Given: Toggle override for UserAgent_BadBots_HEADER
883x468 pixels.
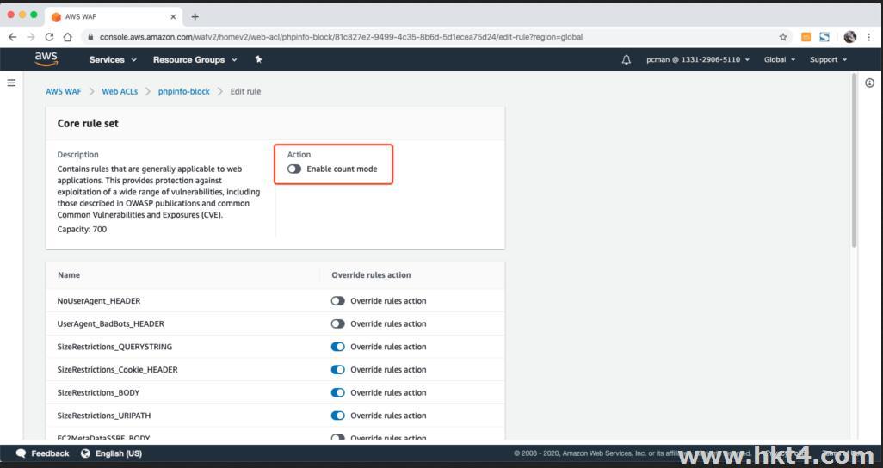Looking at the screenshot, I should 337,323.
